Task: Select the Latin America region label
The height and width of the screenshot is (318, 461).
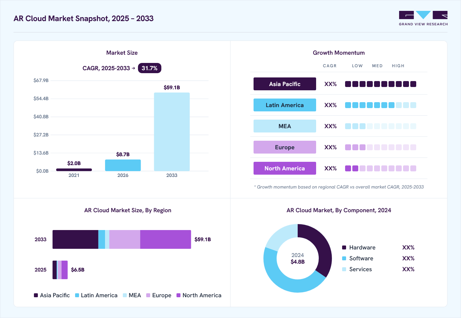Action: point(285,105)
